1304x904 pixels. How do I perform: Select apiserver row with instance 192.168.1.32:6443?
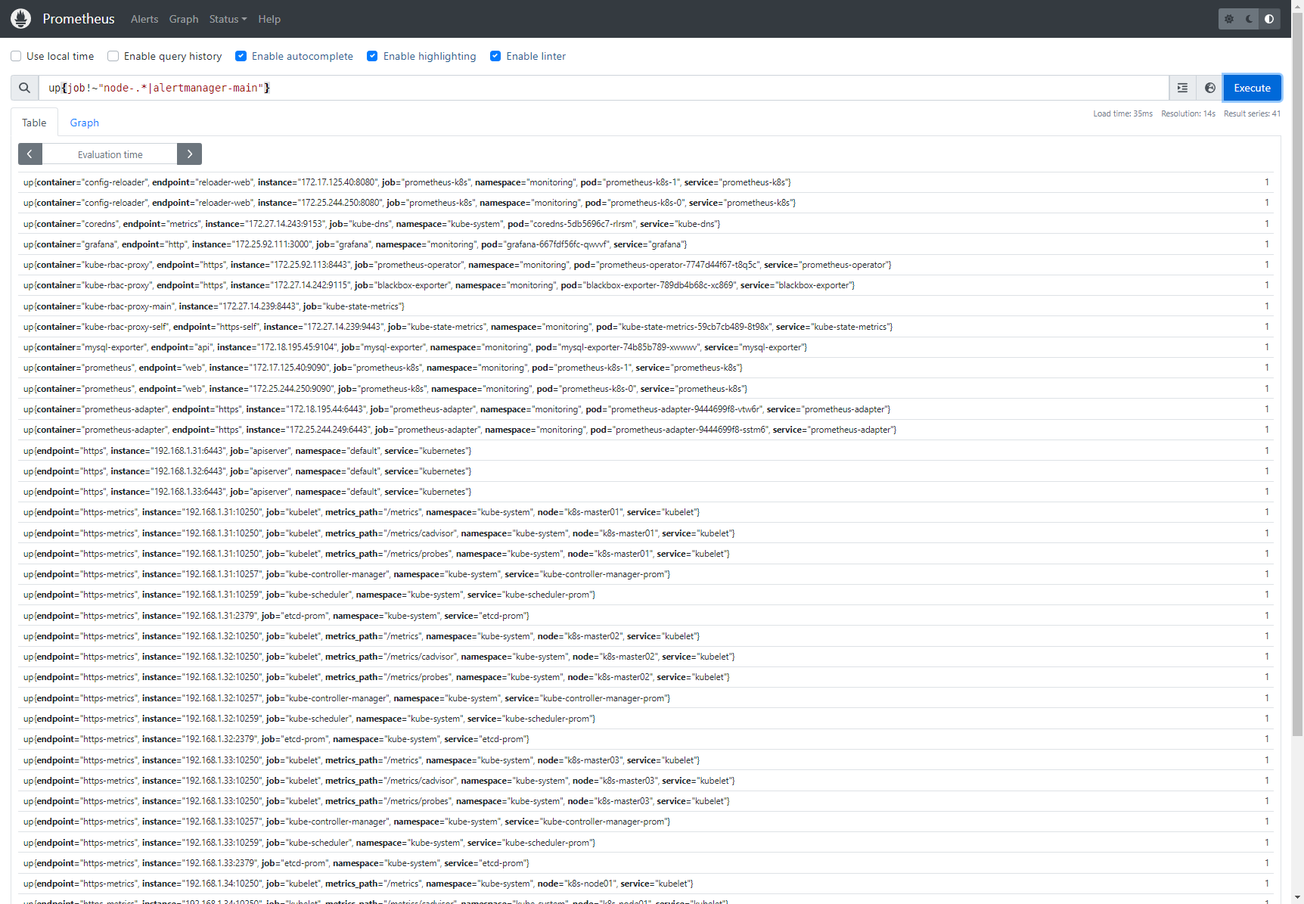646,471
